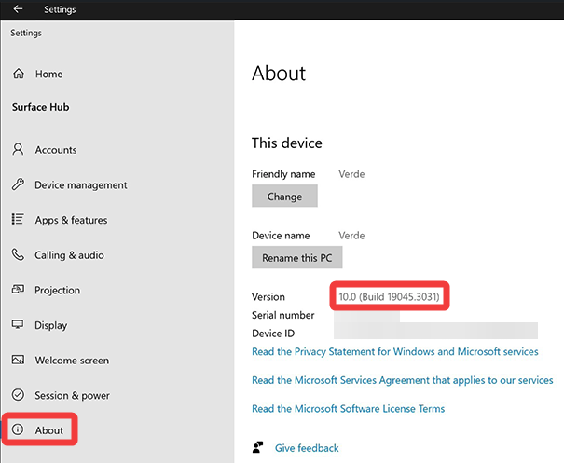Viewport: 564px width, 463px height.
Task: Open the Accounts settings section
Action: 56,150
